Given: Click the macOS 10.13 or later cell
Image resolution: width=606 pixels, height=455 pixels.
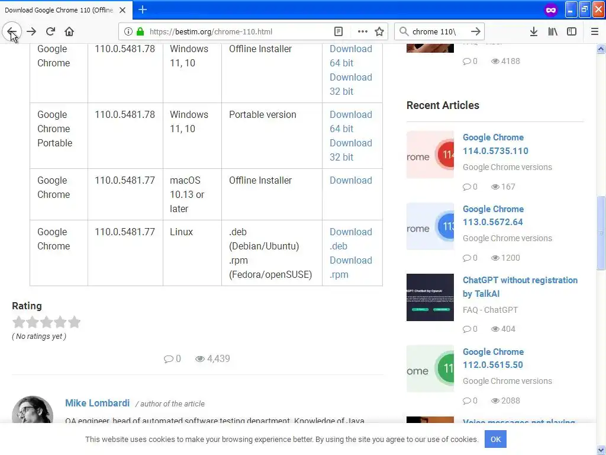Looking at the screenshot, I should pyautogui.click(x=192, y=194).
